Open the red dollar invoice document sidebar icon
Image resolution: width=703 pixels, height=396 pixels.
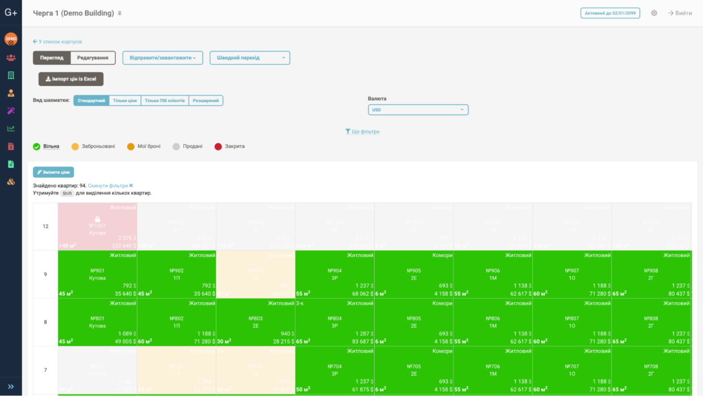coord(11,146)
